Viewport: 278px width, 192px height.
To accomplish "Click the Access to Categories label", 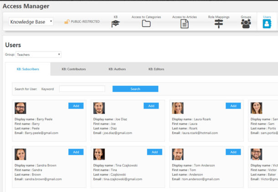I will [146, 17].
